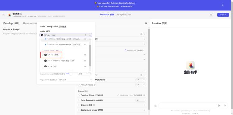Open the Markdown Editor for opening dialog

point(130,95)
